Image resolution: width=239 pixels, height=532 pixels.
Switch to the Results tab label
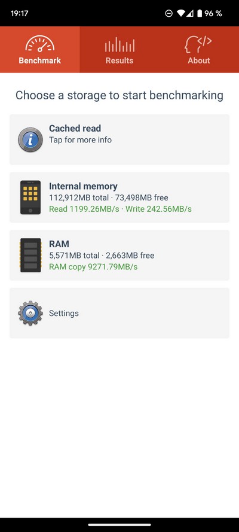click(x=119, y=60)
